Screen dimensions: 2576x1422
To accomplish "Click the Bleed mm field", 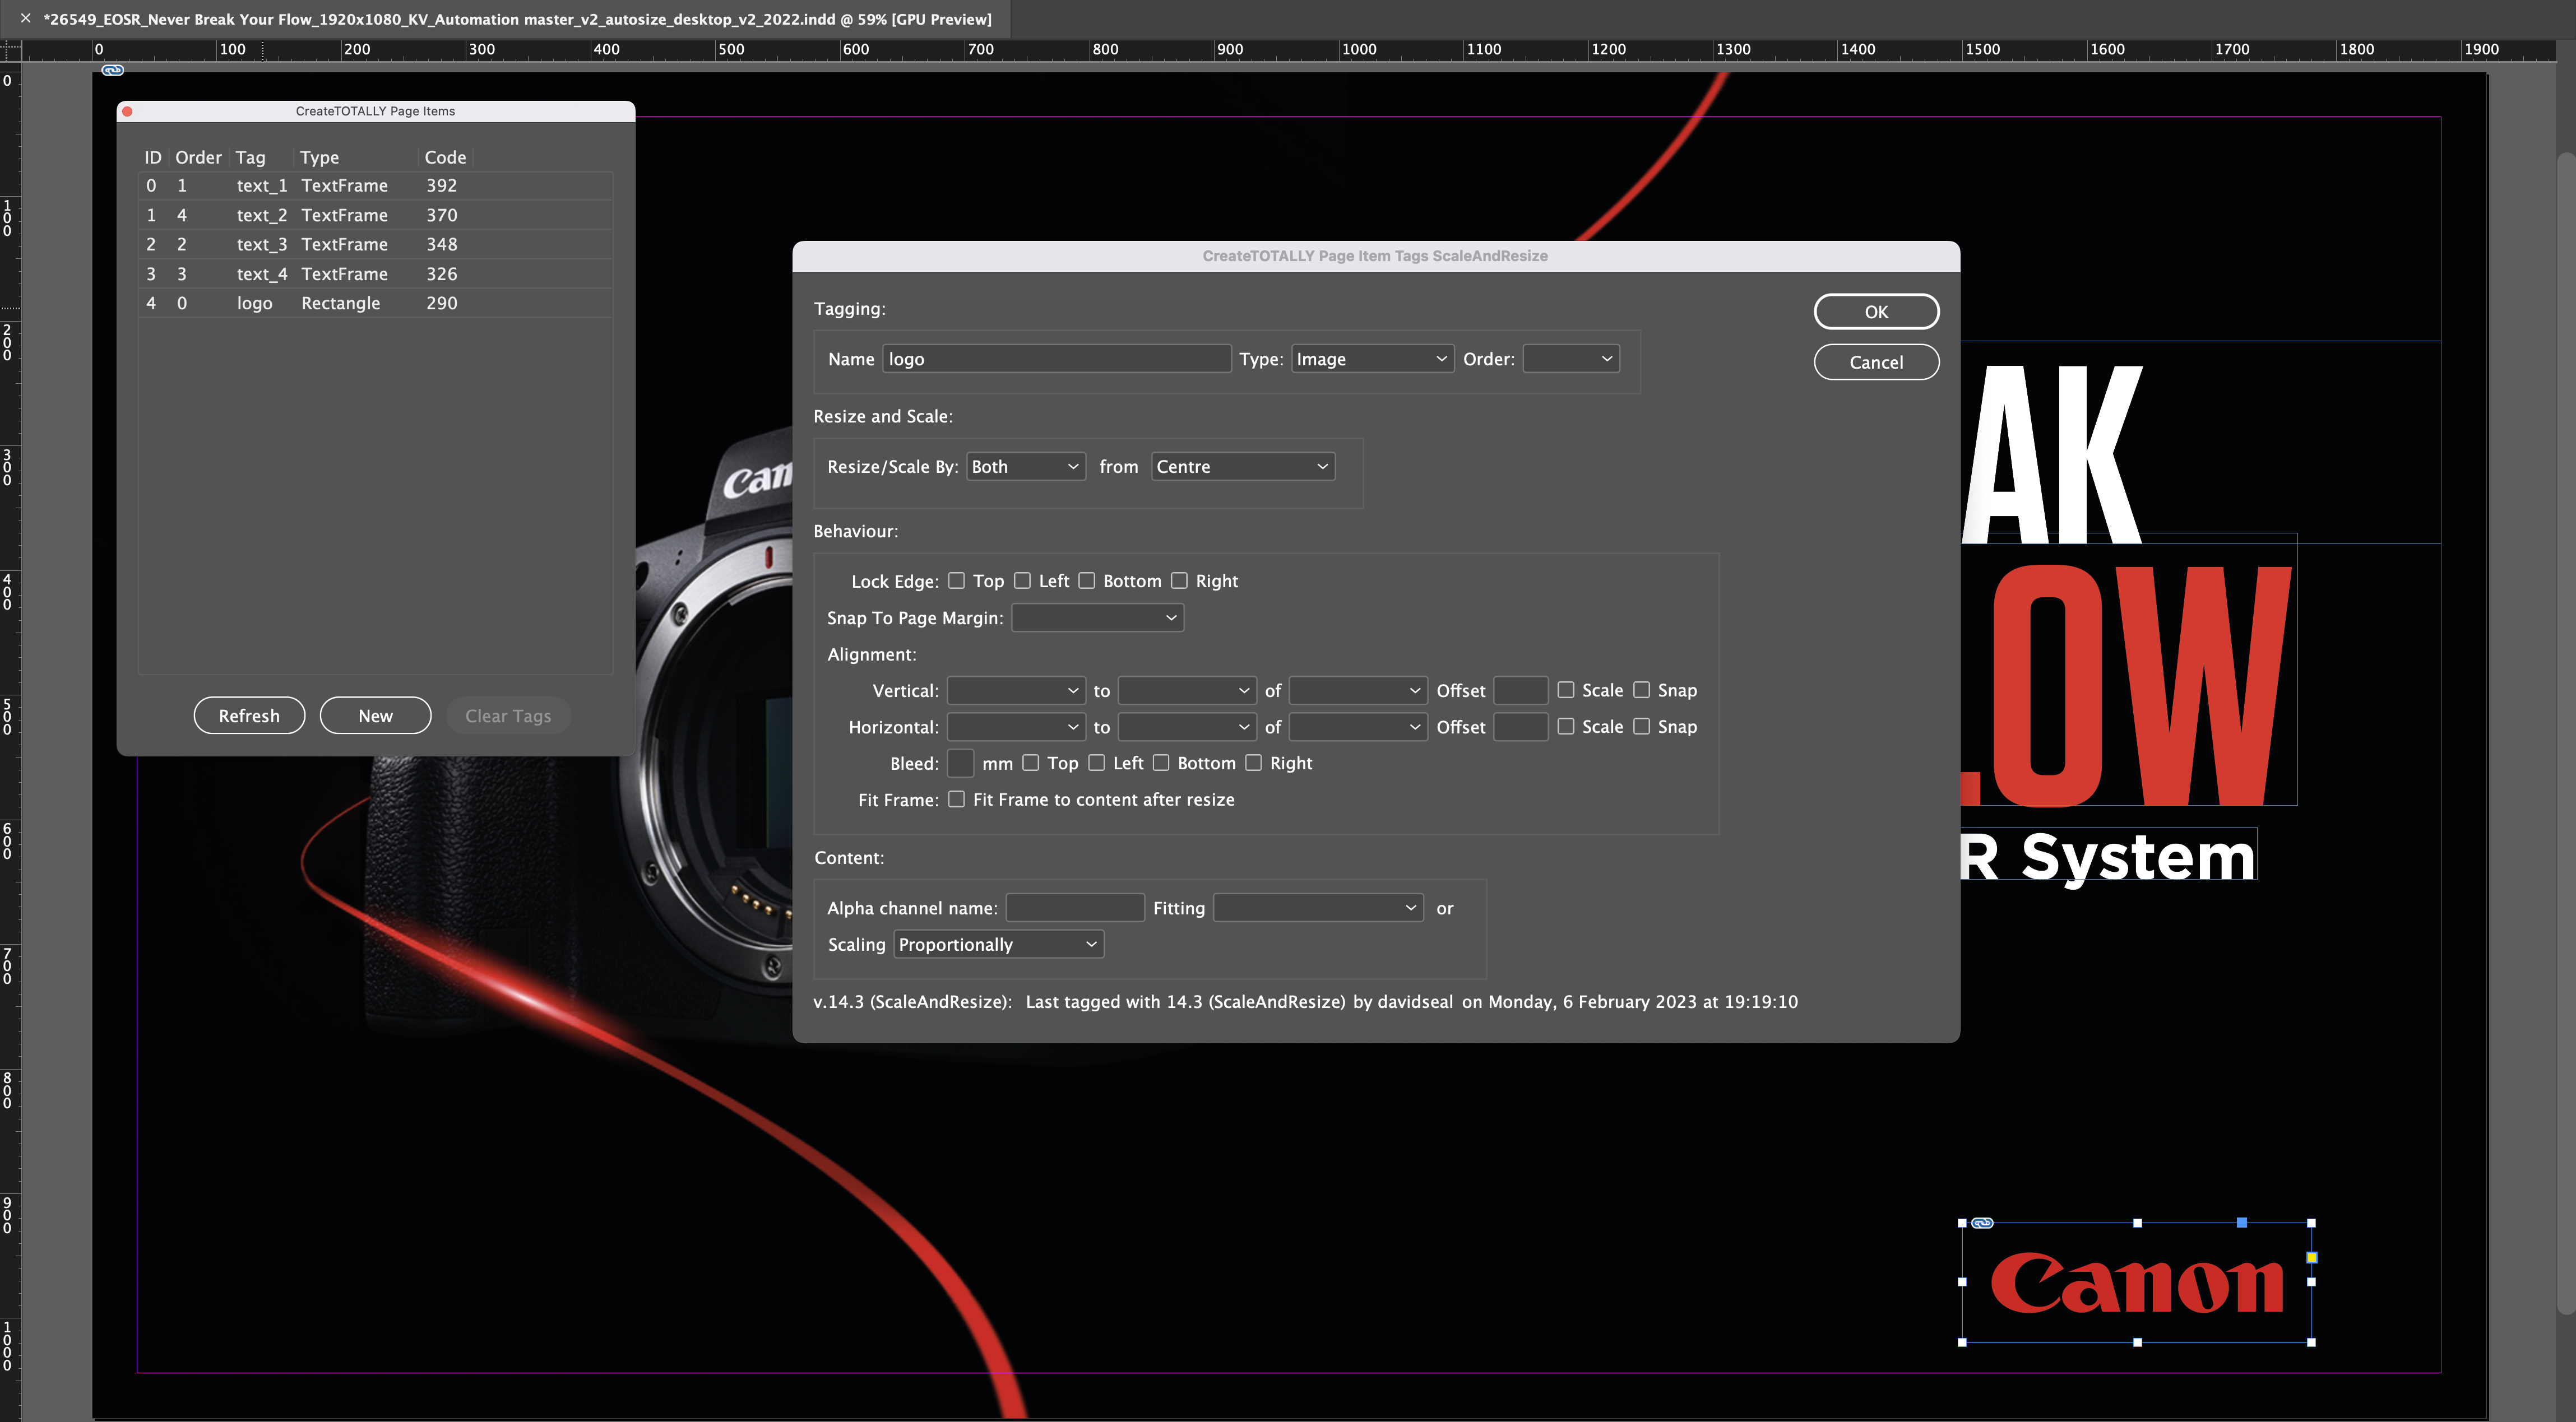I will 960,764.
